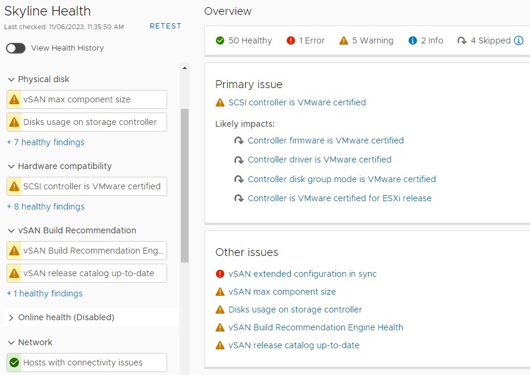This screenshot has height=375, width=530.
Task: Show the + 7 healthy findings
Action: (46, 142)
